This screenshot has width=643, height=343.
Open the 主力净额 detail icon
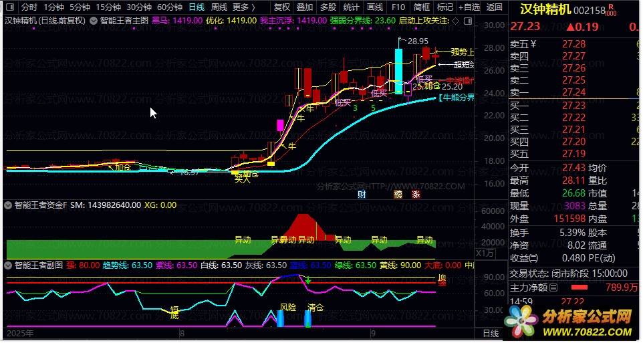point(553,288)
